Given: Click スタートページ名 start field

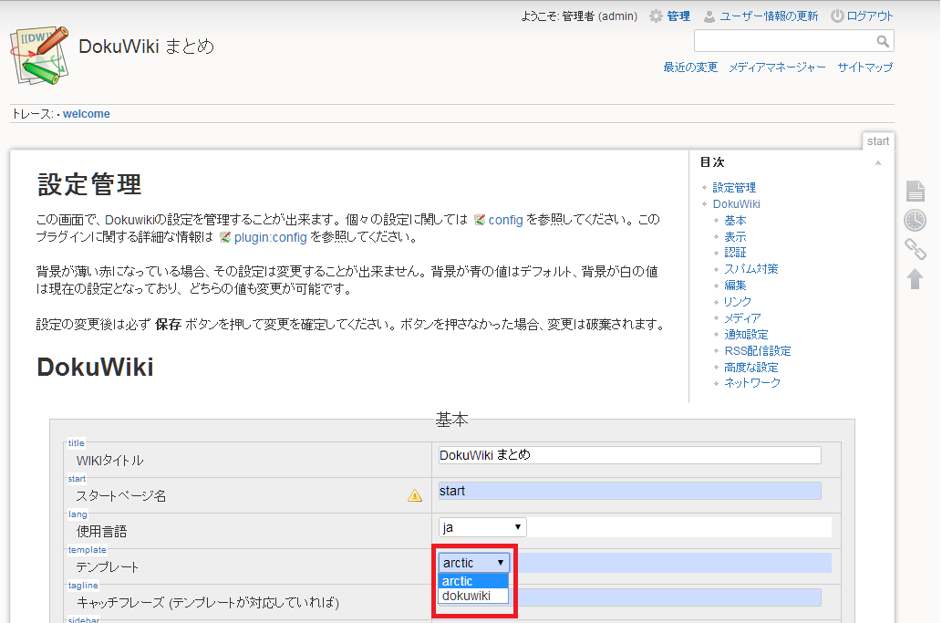Looking at the screenshot, I should (x=629, y=491).
